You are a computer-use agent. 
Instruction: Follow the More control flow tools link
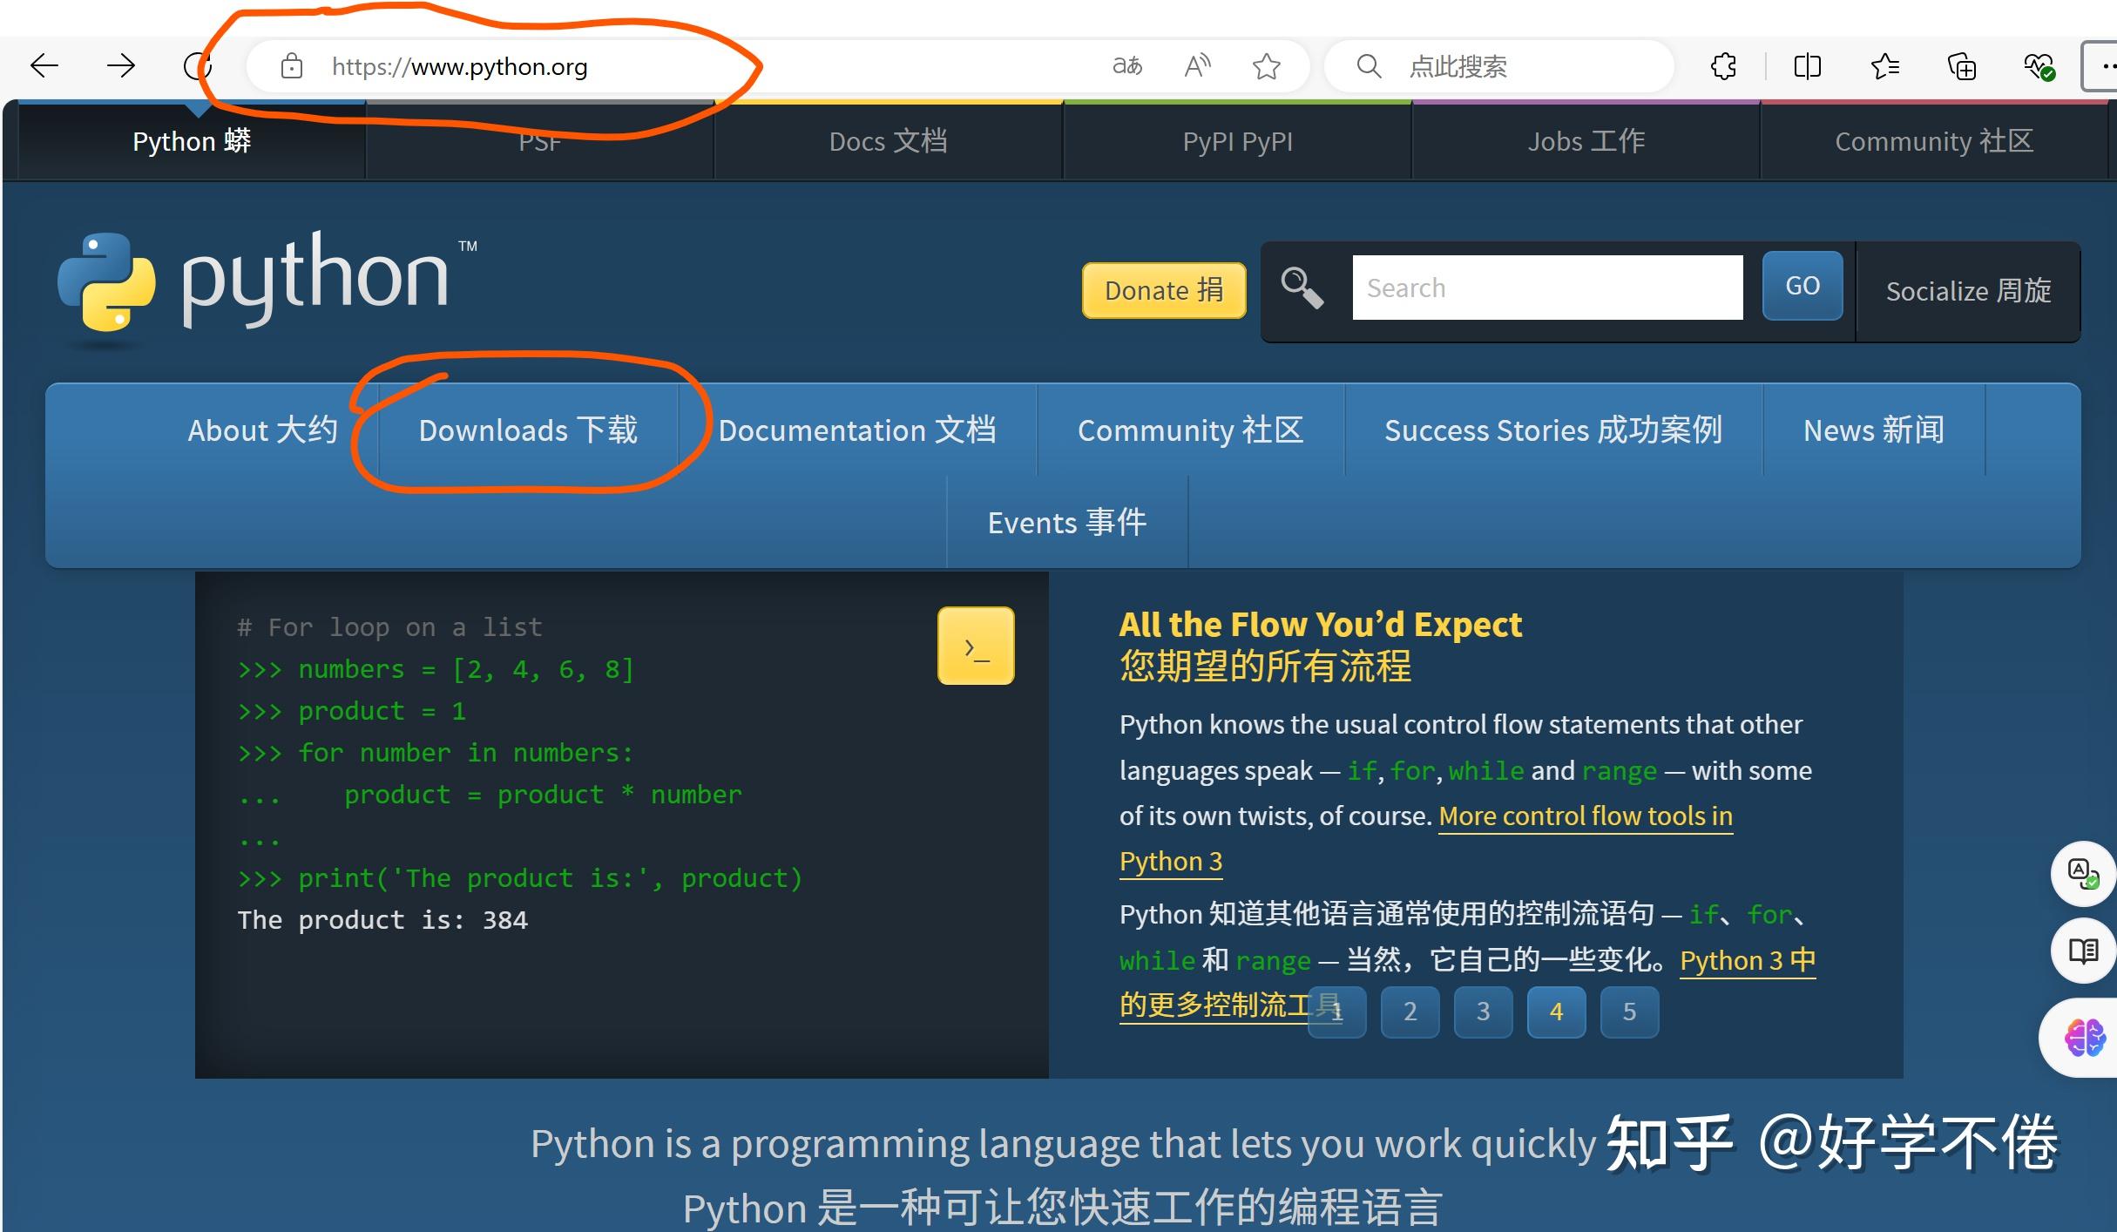click(1585, 816)
